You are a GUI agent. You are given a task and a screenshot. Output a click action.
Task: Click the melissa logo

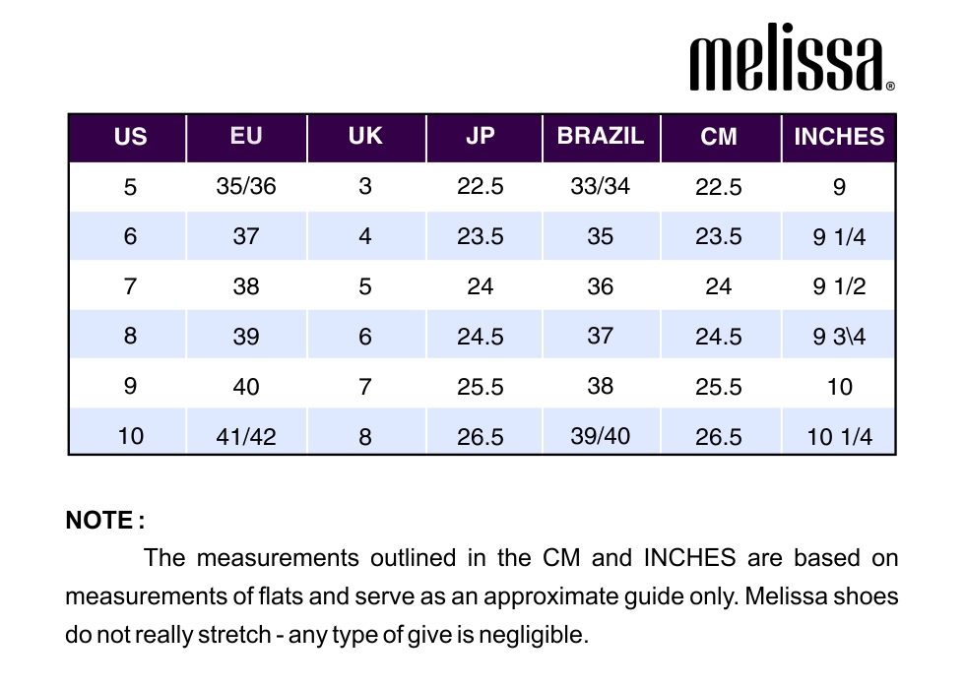792,57
